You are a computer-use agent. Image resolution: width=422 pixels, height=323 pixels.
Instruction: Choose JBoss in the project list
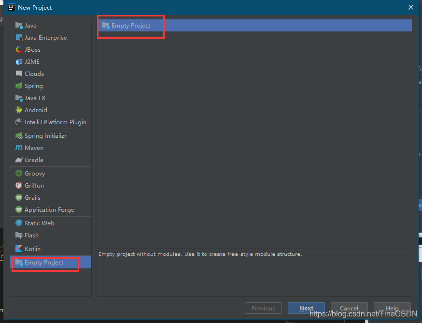pyautogui.click(x=51, y=50)
